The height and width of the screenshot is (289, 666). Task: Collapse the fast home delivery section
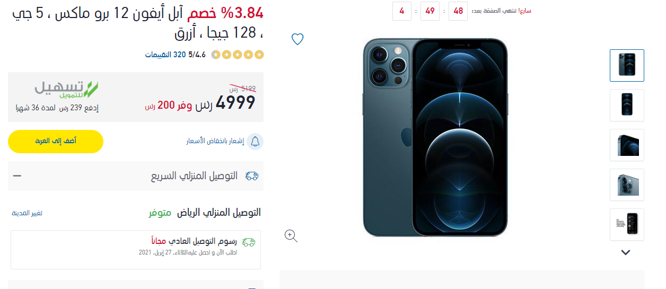click(x=17, y=176)
